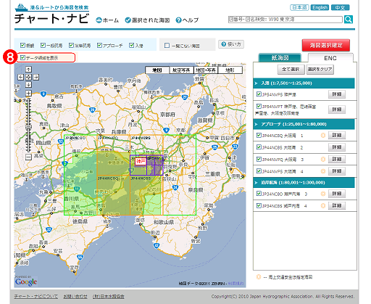The height and width of the screenshot is (304, 371).
Task: Uncheck JP54NVPT chart checkbox
Action: tap(259, 106)
